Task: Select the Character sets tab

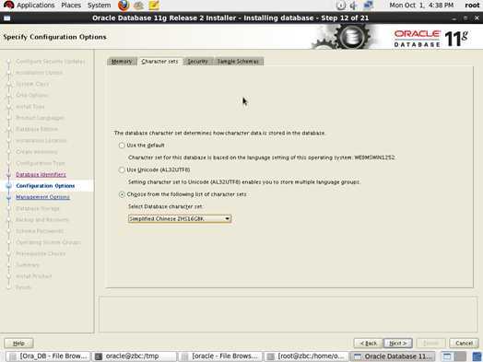Action: (159, 62)
